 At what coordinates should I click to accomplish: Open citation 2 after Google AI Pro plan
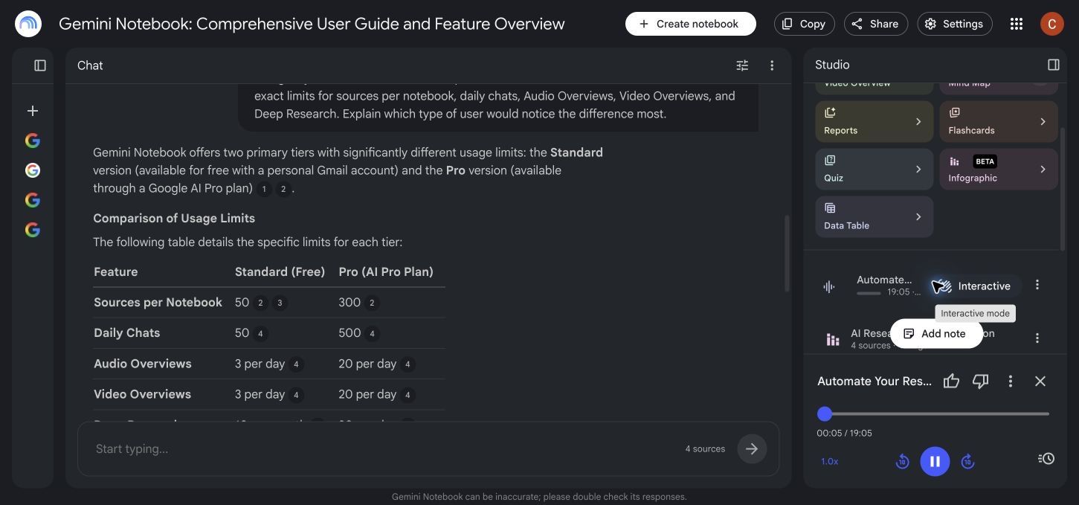coord(283,189)
